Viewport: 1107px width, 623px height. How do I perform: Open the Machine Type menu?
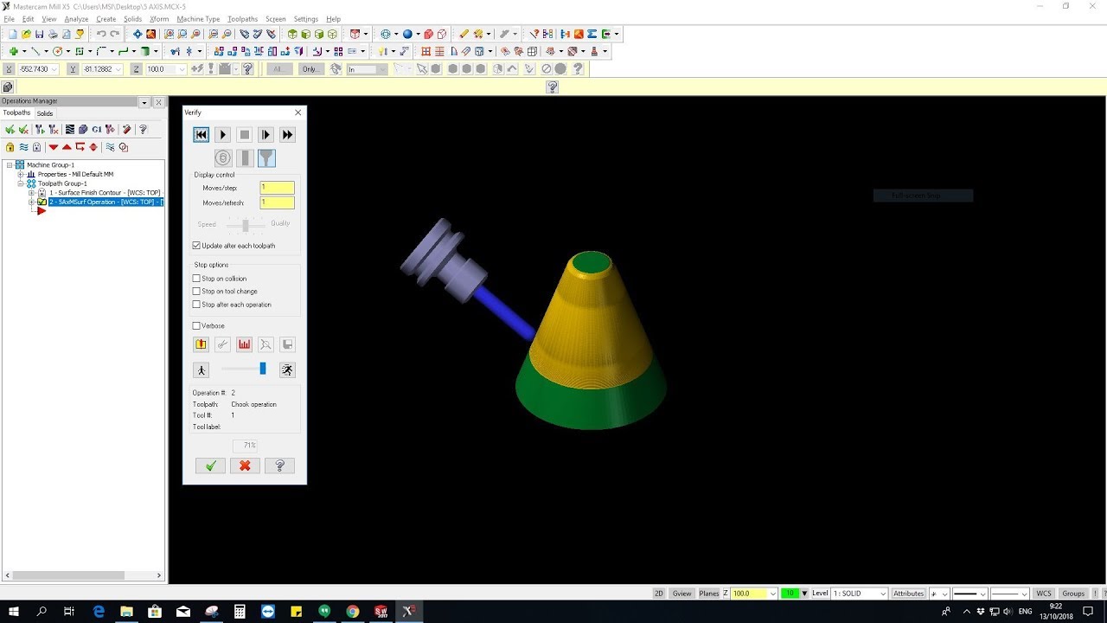(x=198, y=18)
